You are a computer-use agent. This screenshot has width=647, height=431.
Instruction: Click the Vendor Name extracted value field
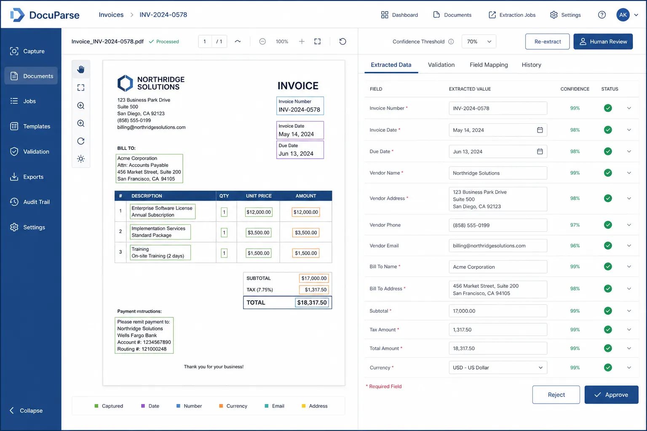pos(498,173)
